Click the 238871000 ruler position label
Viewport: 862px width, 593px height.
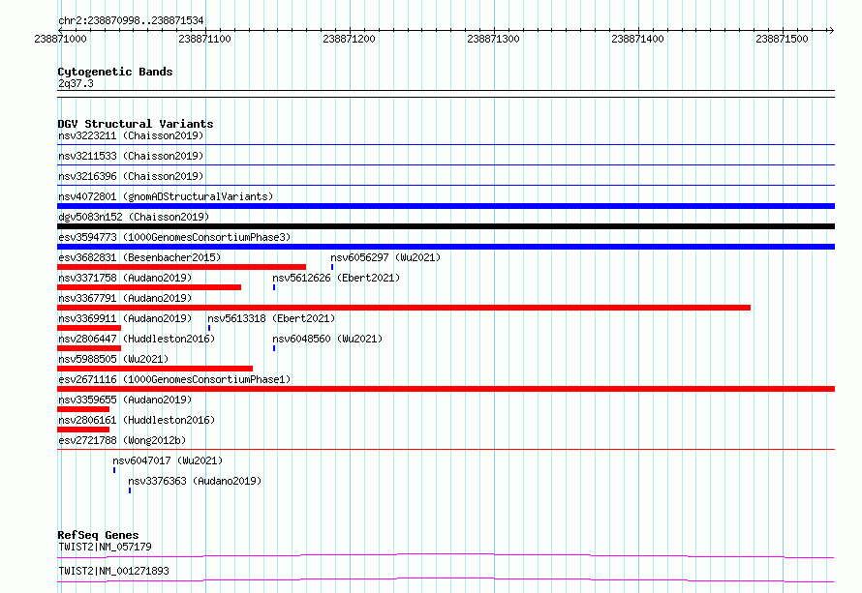click(60, 39)
